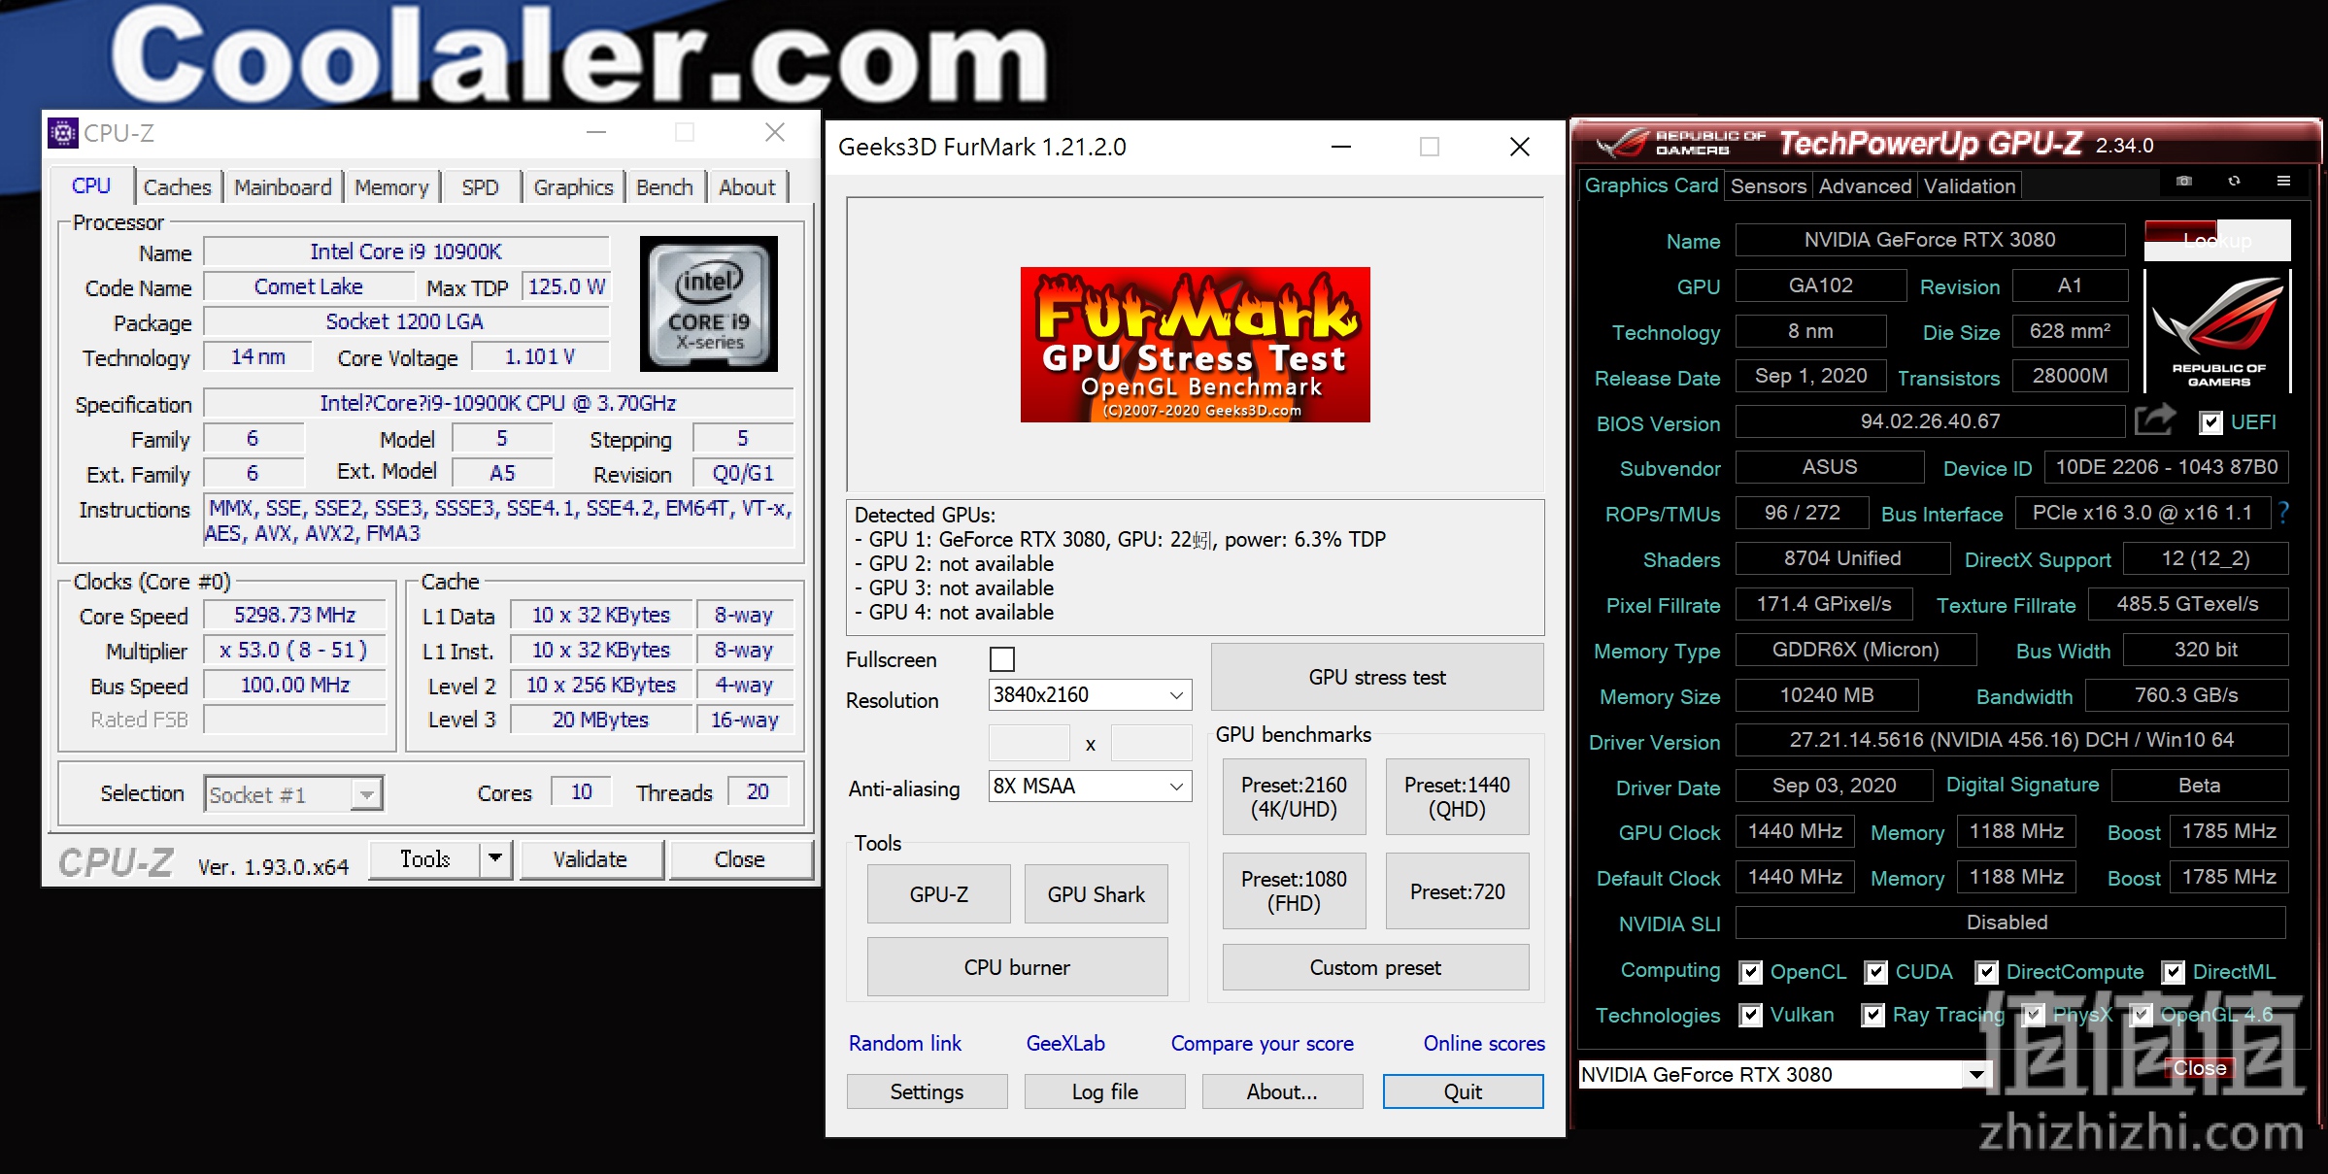This screenshot has width=2328, height=1174.
Task: Open Compare your score link
Action: pos(1262,1043)
